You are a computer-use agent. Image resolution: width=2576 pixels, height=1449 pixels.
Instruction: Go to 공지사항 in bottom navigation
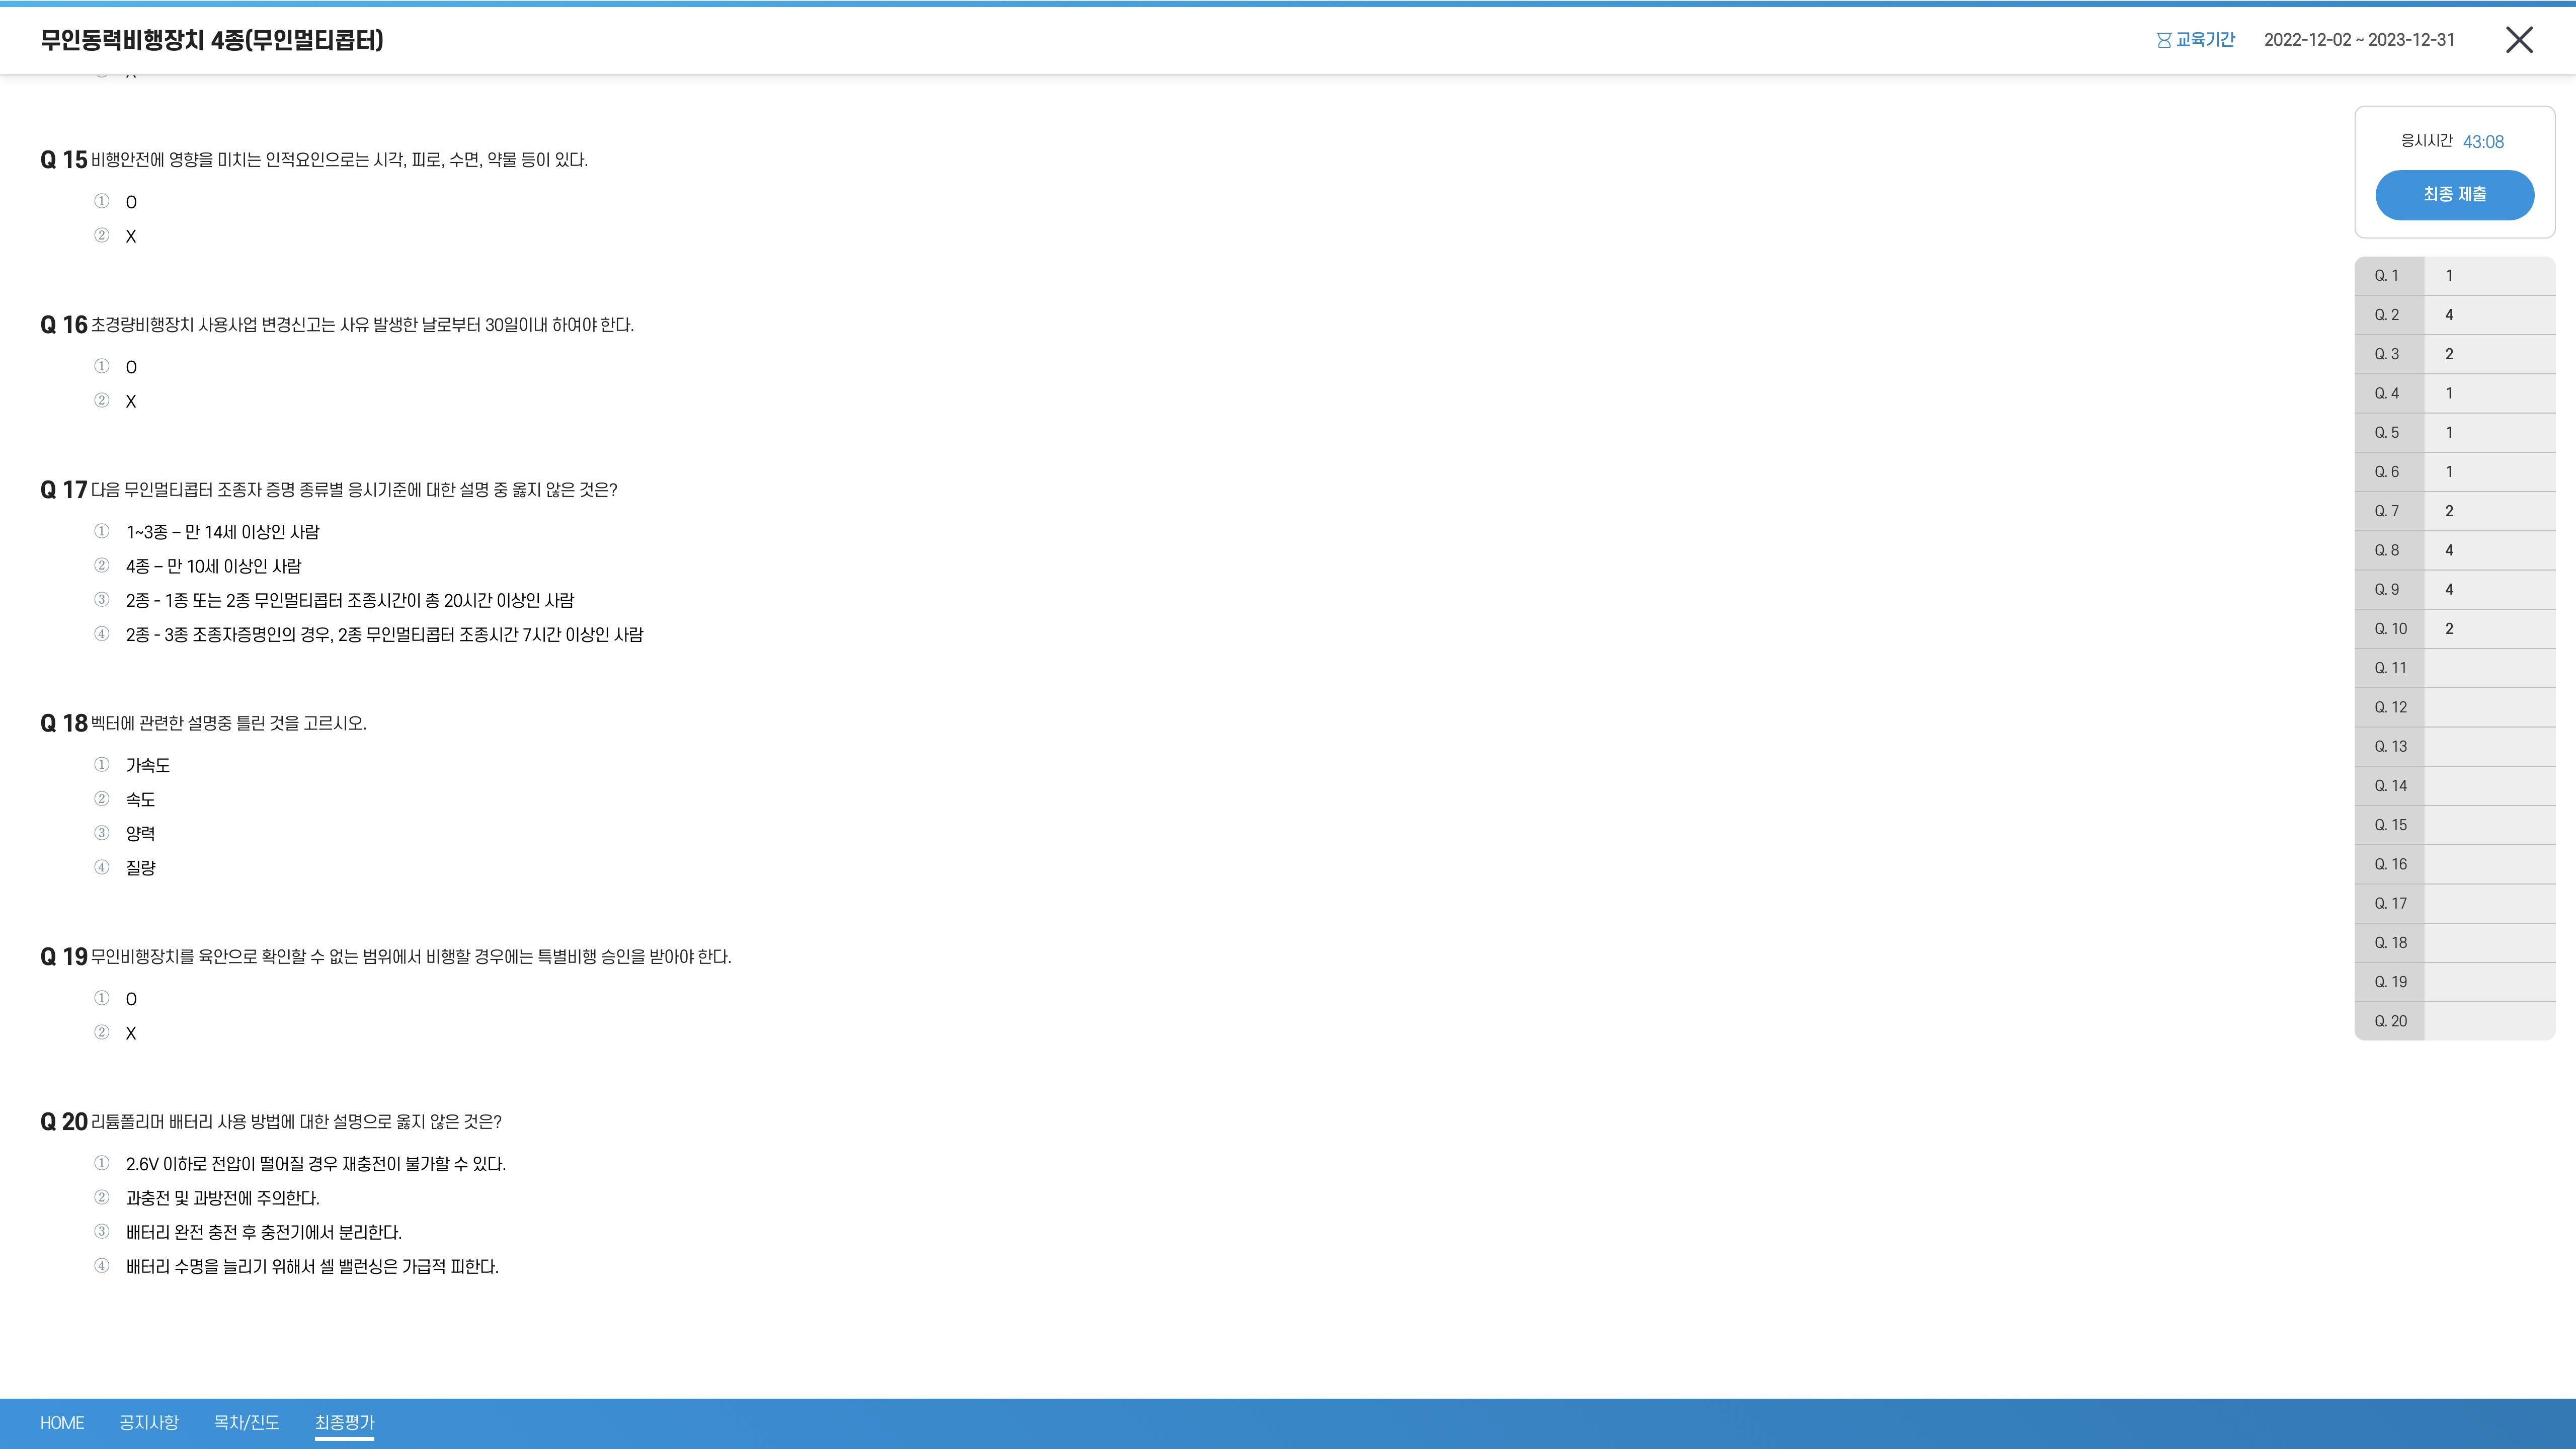(149, 1423)
